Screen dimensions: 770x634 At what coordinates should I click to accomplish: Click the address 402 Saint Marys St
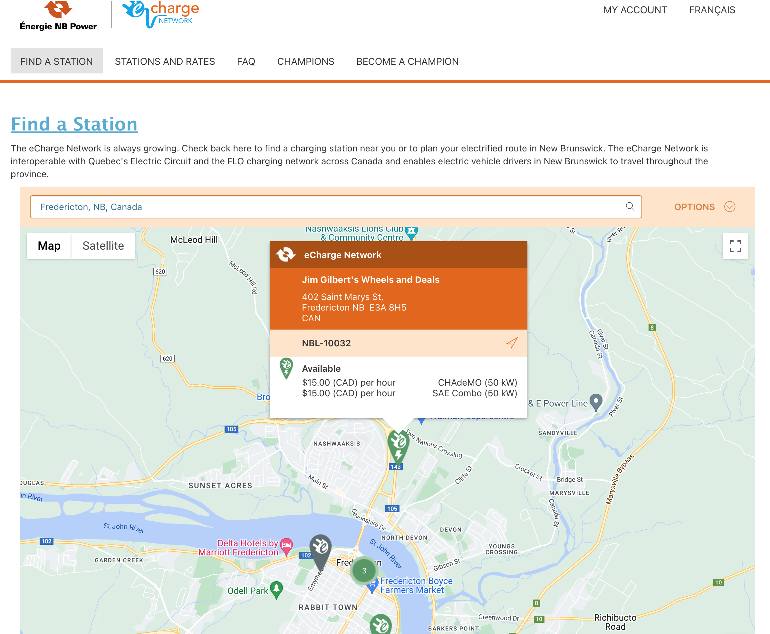tap(342, 297)
